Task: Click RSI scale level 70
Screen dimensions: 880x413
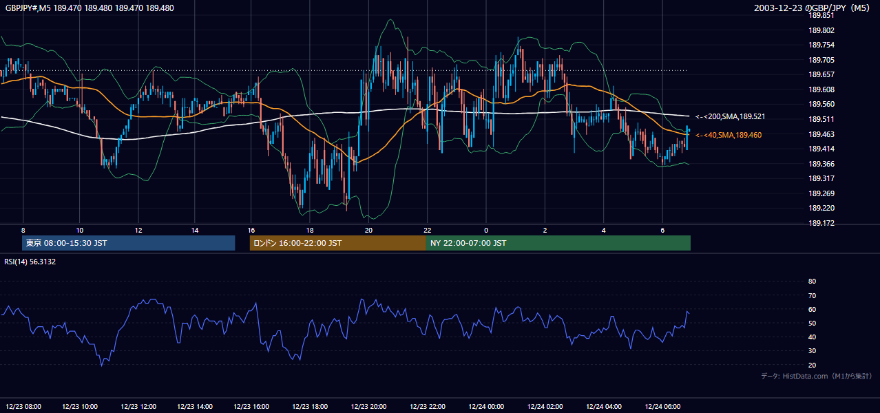Action: click(812, 295)
